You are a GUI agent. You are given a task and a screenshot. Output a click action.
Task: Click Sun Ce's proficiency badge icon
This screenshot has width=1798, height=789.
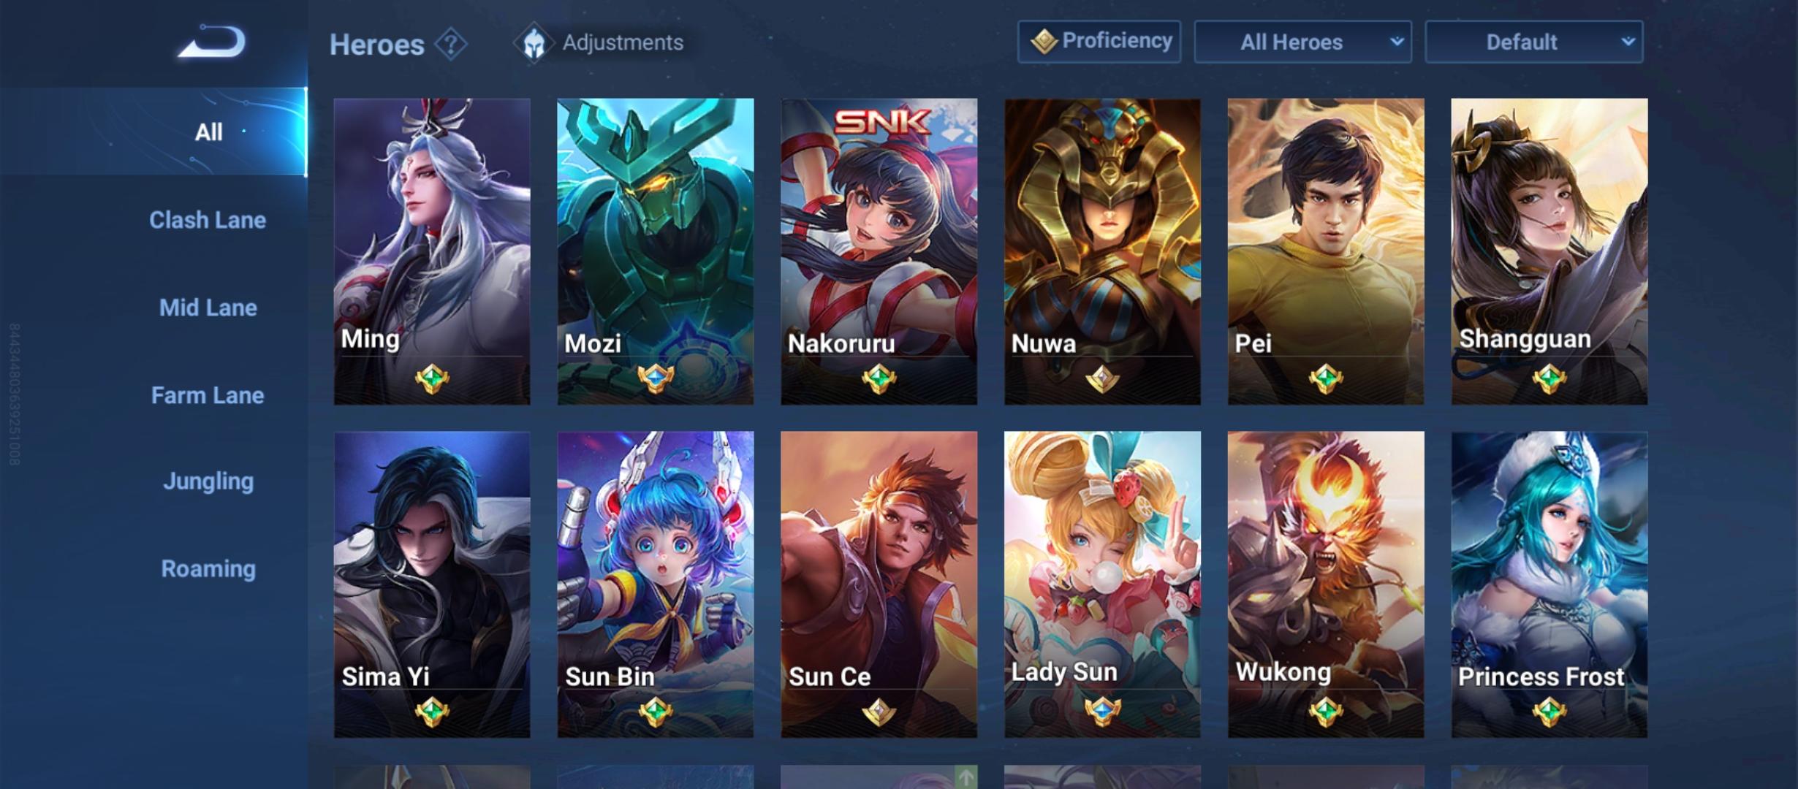tap(879, 711)
